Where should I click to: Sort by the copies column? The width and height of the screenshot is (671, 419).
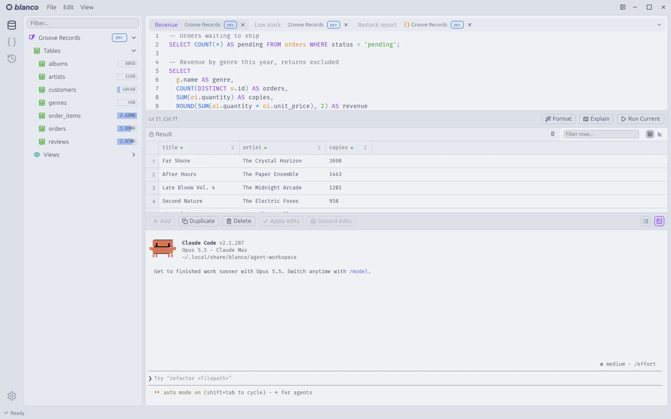pyautogui.click(x=365, y=147)
